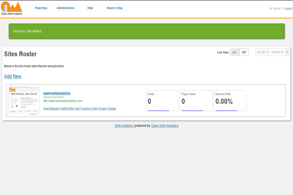This screenshot has height=195, width=293.
Task: Click the date range field 02/25/12 - 03/03/12
Action: point(269,52)
